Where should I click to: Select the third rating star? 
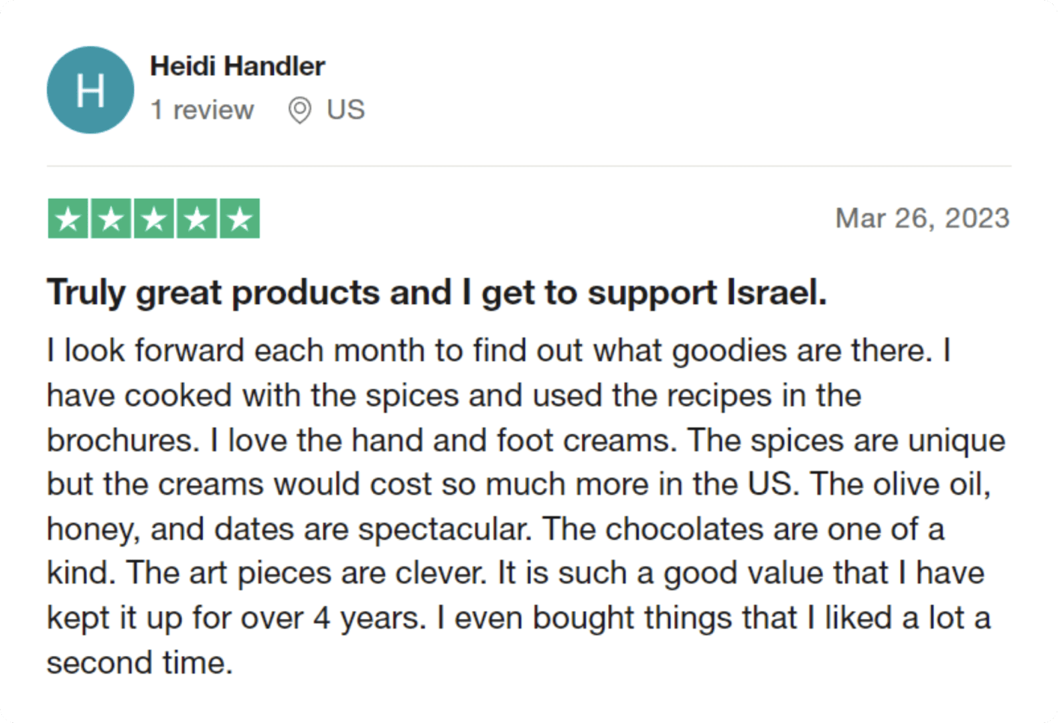point(154,218)
